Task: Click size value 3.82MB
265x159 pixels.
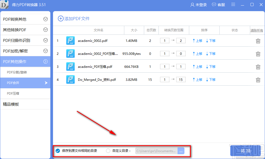Action: [x=131, y=79]
